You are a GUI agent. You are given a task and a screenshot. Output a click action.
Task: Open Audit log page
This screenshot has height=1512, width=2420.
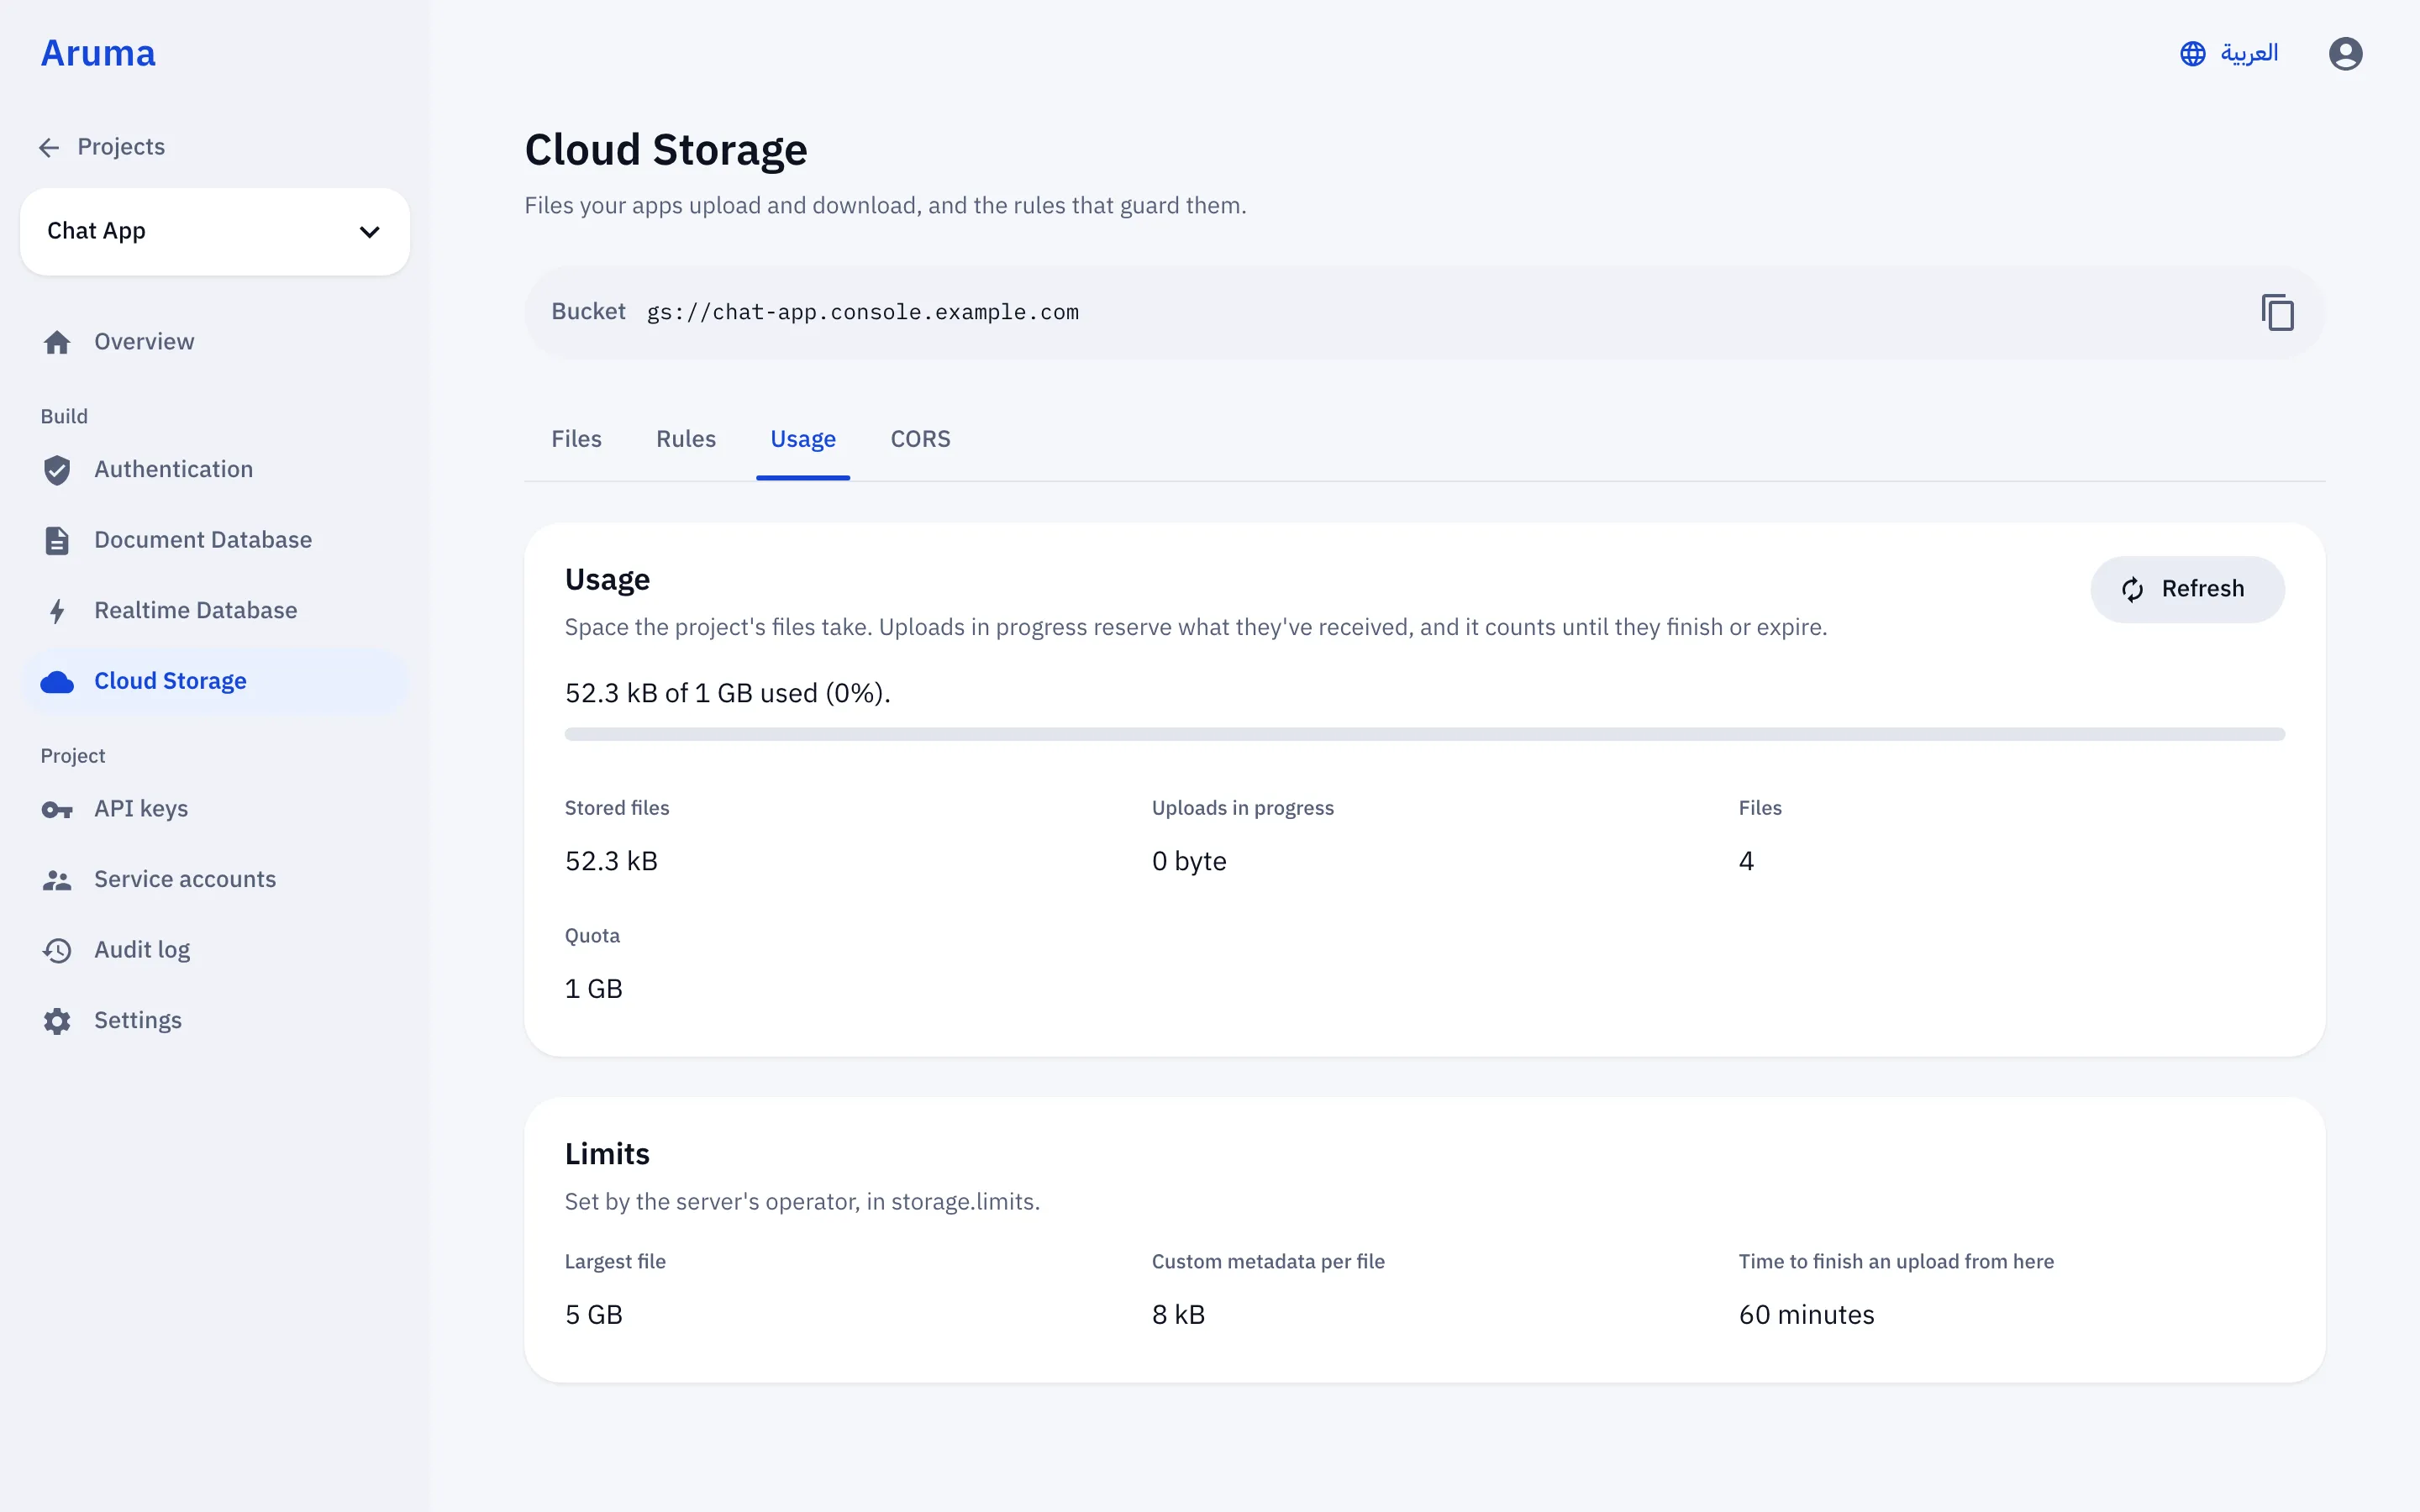pos(214,950)
